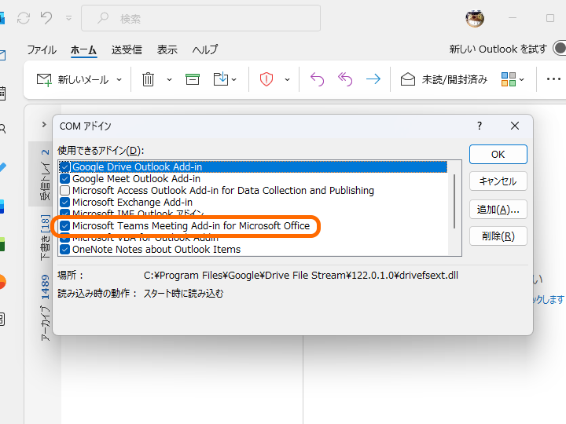This screenshot has height=424, width=566.
Task: Click OK in COM アドイン dialog
Action: pos(498,155)
